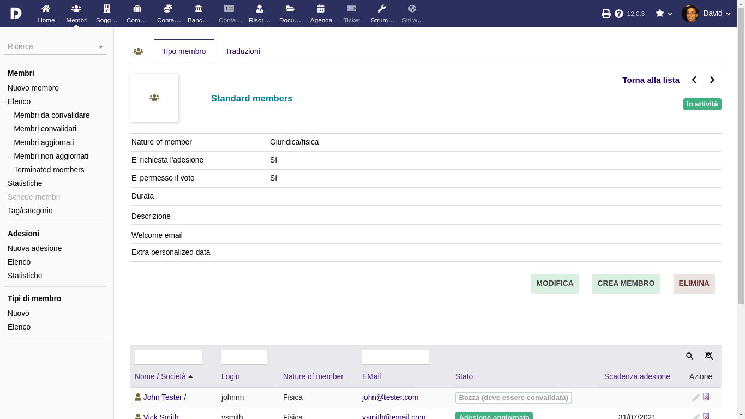This screenshot has height=419, width=745.
Task: Open the Membri module icon
Action: pyautogui.click(x=76, y=9)
